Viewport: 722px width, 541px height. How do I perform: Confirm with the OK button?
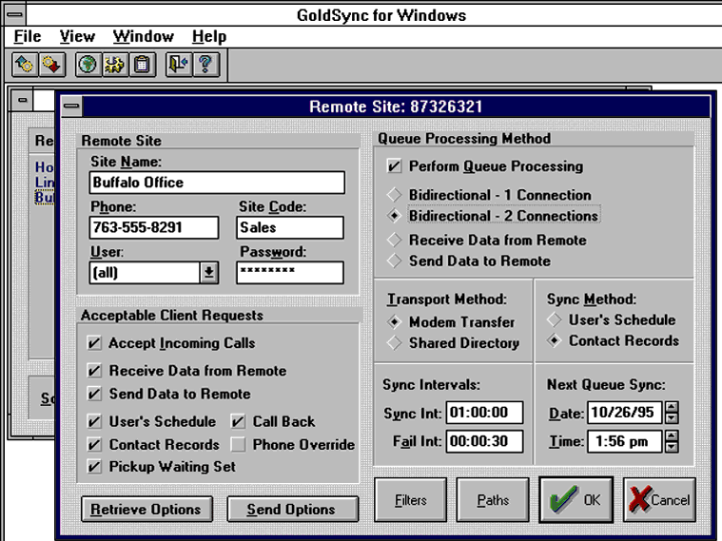(x=576, y=500)
